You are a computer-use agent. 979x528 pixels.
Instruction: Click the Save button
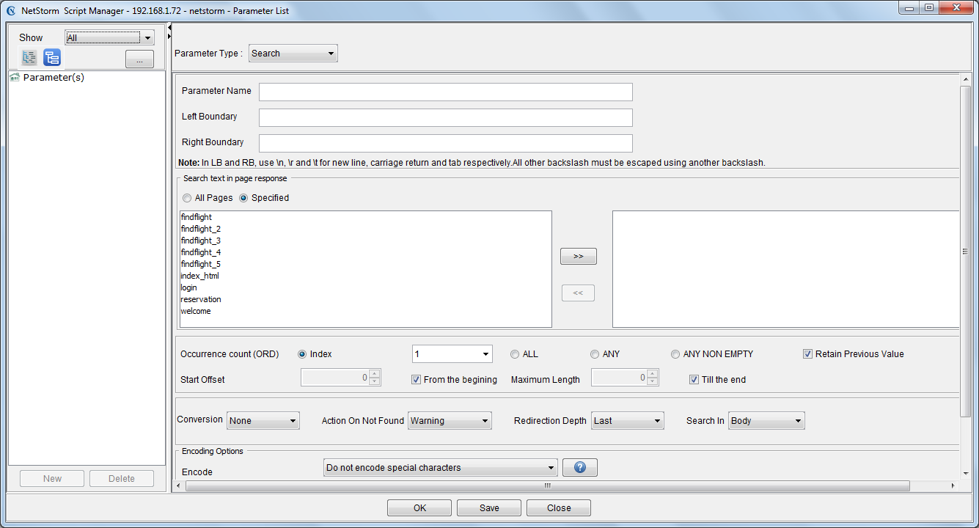(489, 507)
